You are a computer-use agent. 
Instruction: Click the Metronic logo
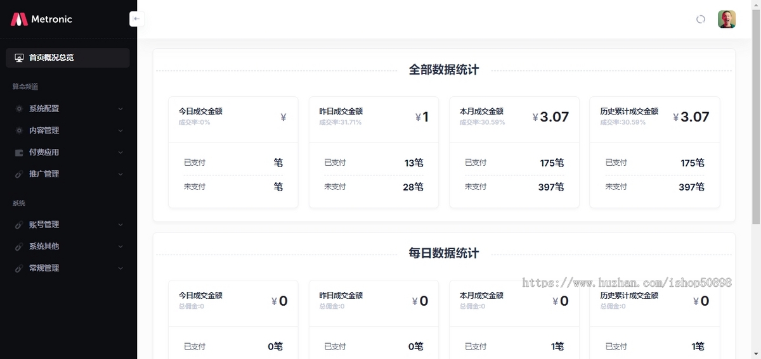tap(41, 19)
